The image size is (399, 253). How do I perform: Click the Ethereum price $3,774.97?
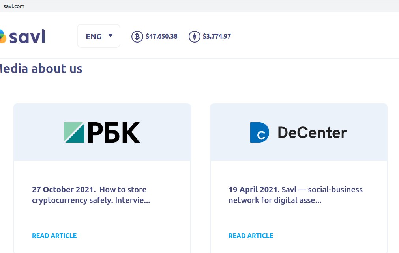click(x=217, y=37)
